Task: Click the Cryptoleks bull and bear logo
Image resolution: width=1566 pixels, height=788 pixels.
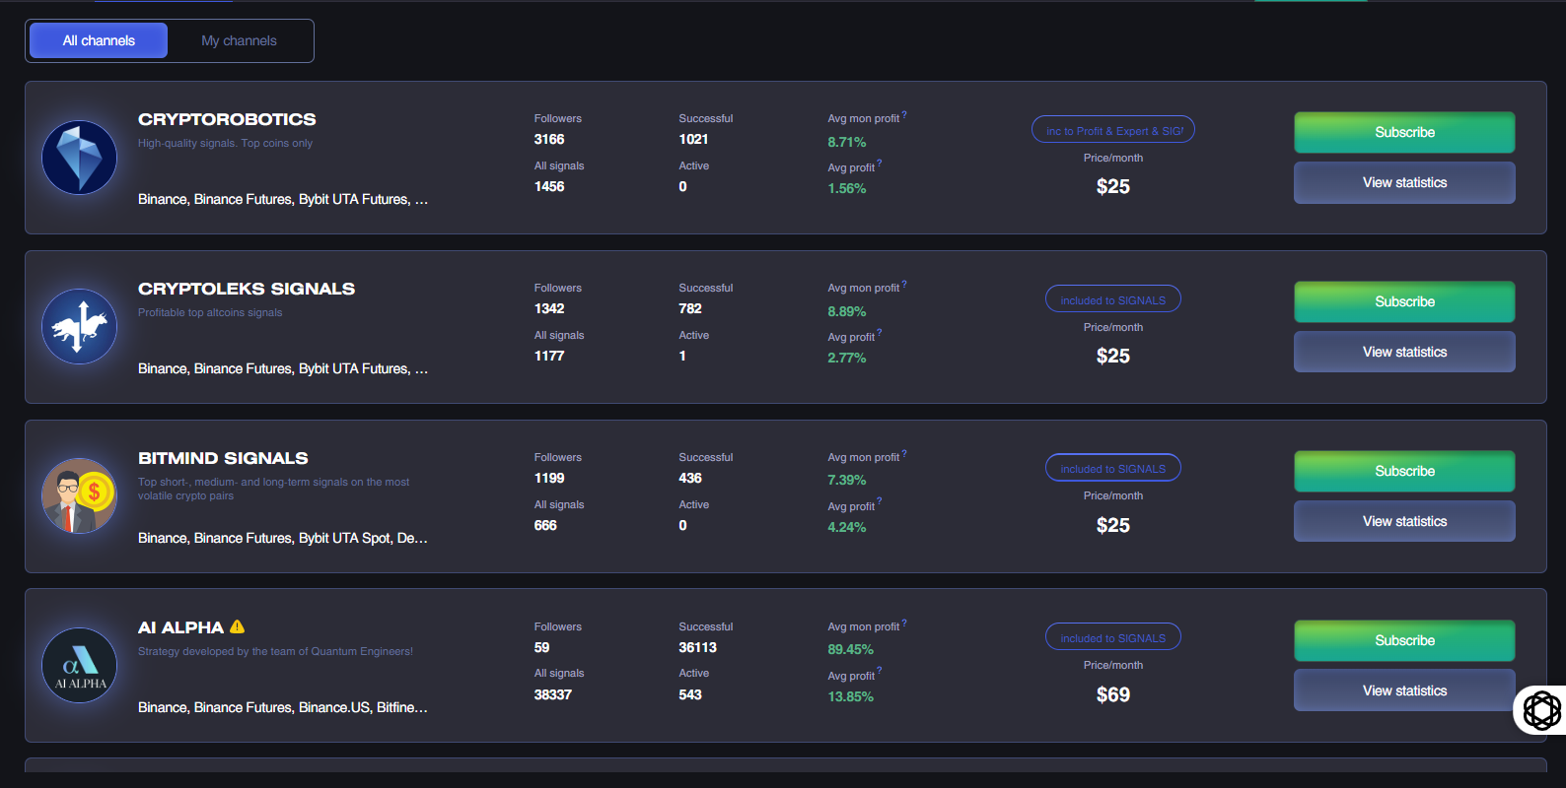Action: point(79,326)
